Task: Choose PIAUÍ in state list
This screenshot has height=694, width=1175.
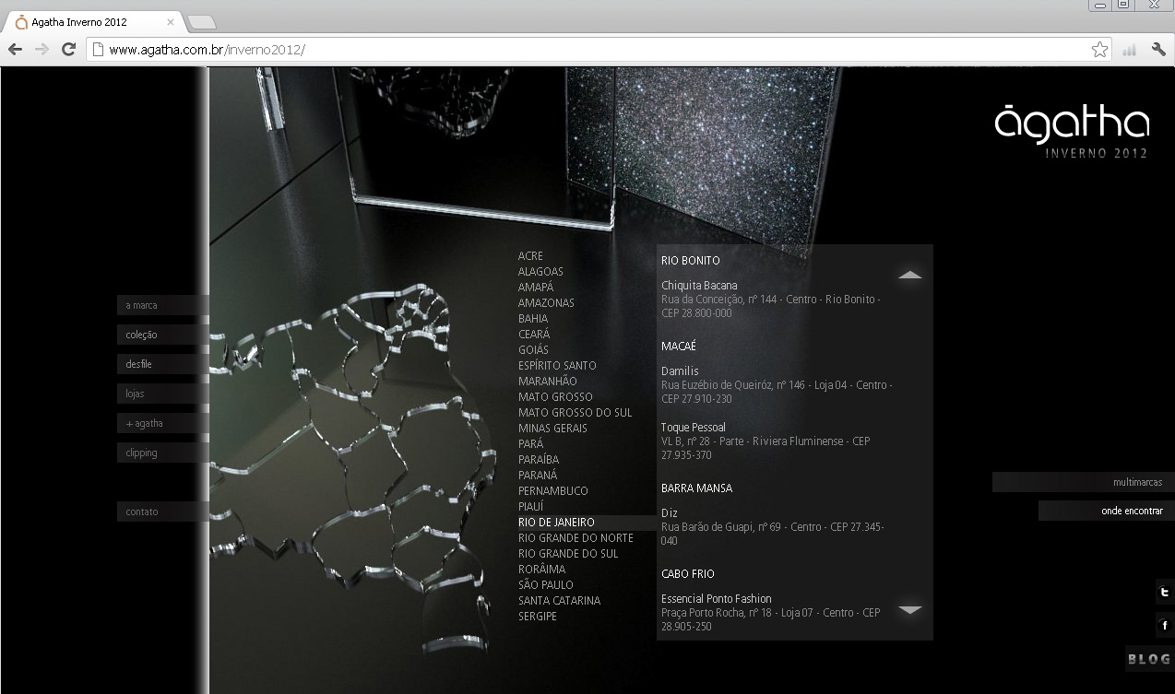Action: [x=531, y=507]
